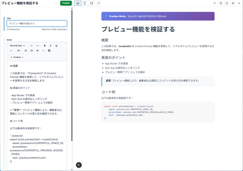Click the '重要' blockquote in preview

click(158, 81)
